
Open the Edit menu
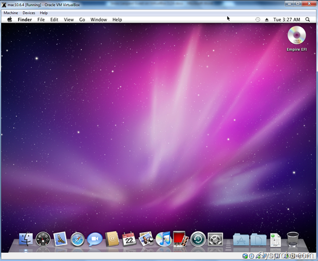(54, 20)
